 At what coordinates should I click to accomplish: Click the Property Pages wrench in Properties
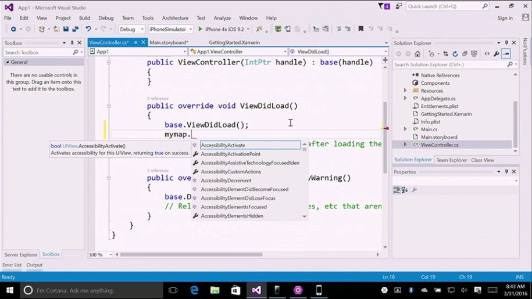[x=415, y=190]
